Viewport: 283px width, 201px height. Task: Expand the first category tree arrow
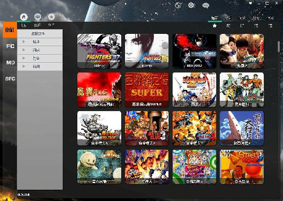[x=24, y=42]
